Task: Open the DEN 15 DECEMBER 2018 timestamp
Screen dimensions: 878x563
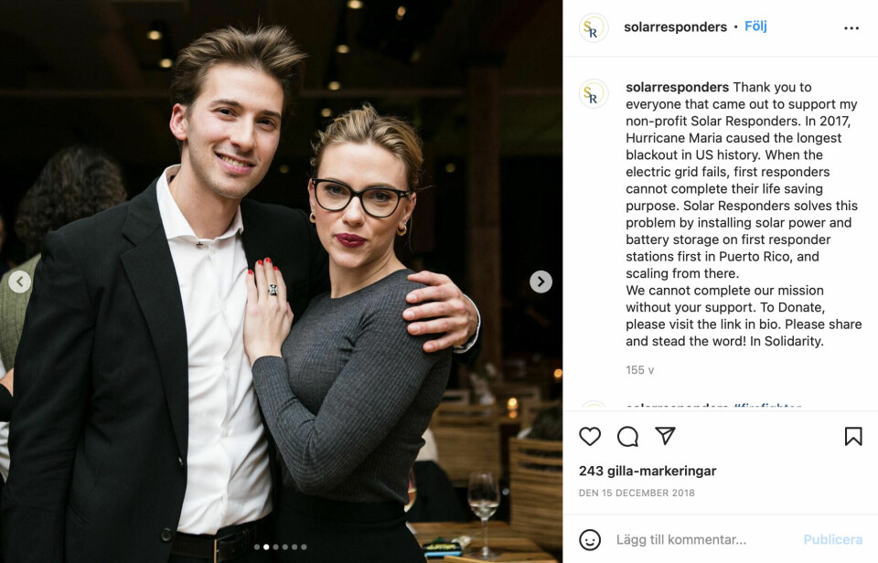Action: point(637,493)
